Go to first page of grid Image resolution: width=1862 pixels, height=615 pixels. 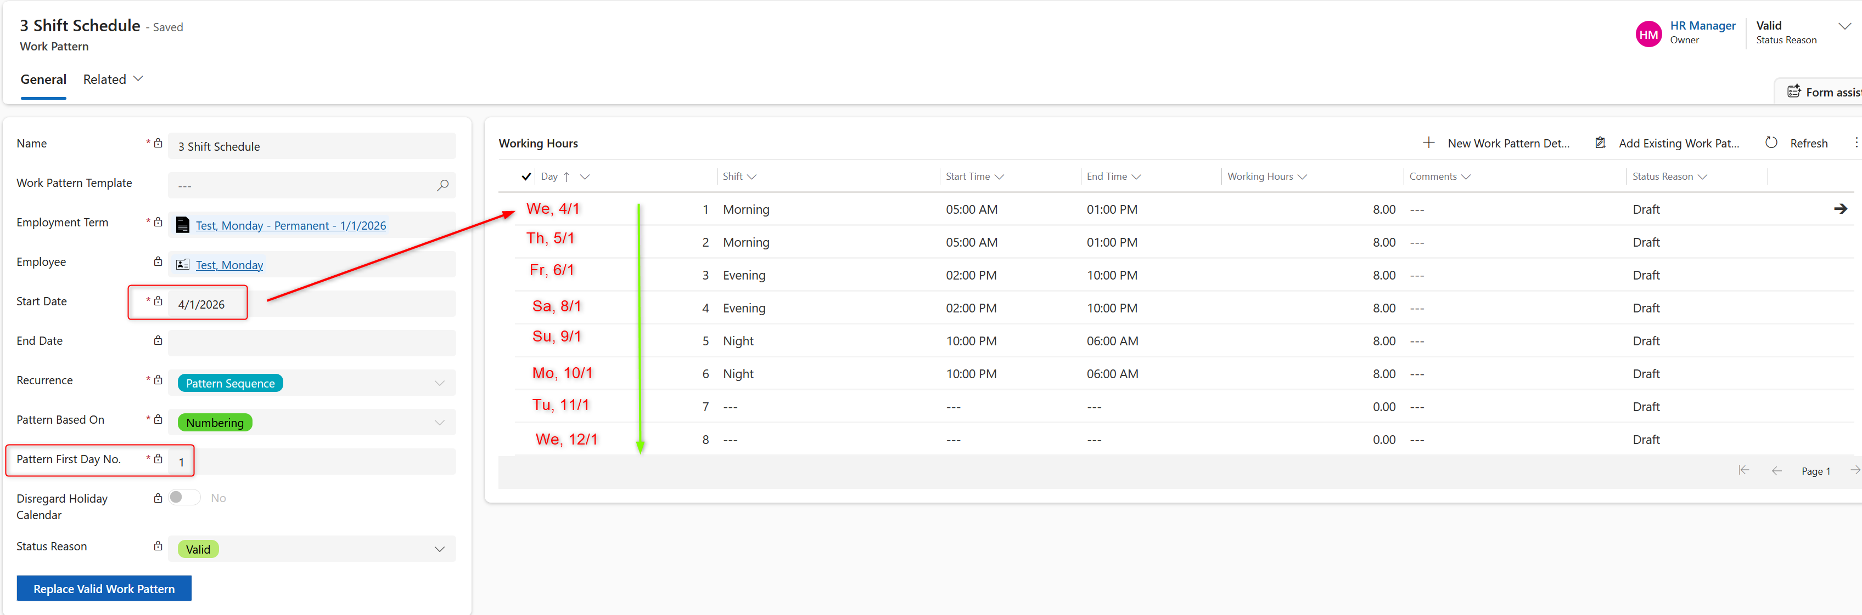pyautogui.click(x=1743, y=471)
